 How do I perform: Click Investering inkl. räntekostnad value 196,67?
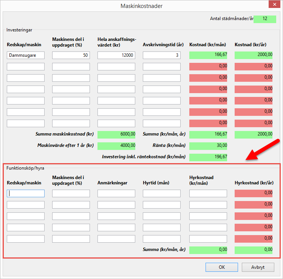tap(208, 157)
